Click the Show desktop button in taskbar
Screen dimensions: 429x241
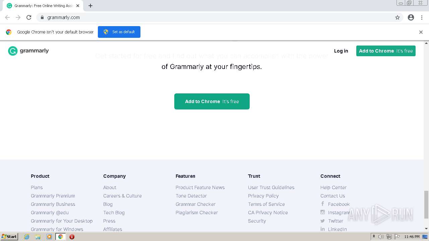point(425,237)
